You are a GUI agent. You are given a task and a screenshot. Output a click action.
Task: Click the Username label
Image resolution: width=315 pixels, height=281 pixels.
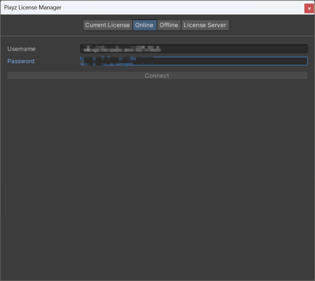coord(21,49)
